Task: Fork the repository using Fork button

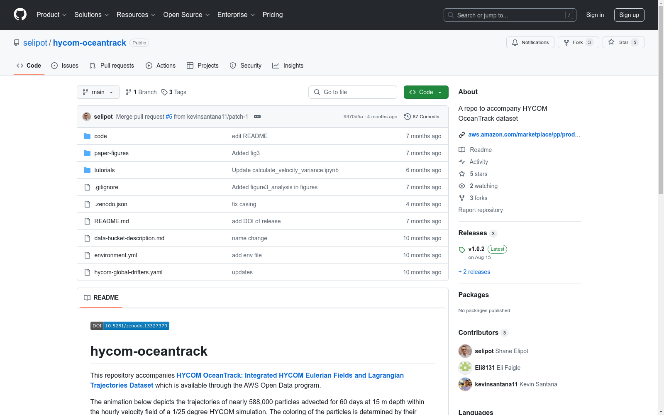Action: pyautogui.click(x=578, y=42)
